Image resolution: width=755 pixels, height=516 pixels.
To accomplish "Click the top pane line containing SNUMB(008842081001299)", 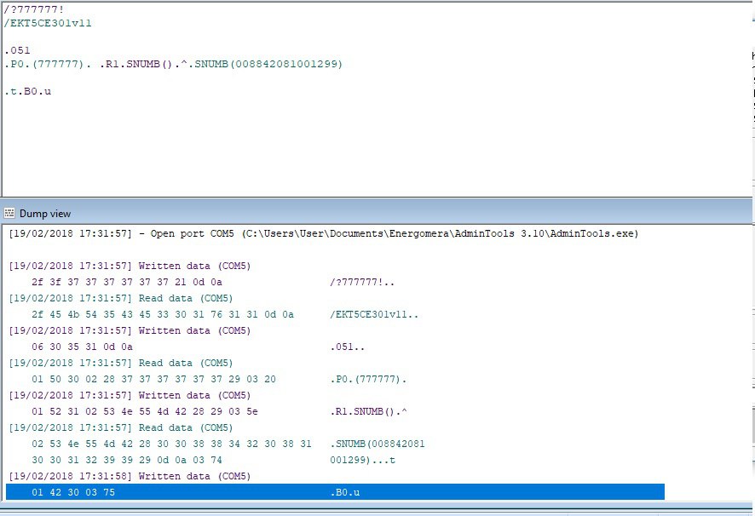I will click(173, 64).
